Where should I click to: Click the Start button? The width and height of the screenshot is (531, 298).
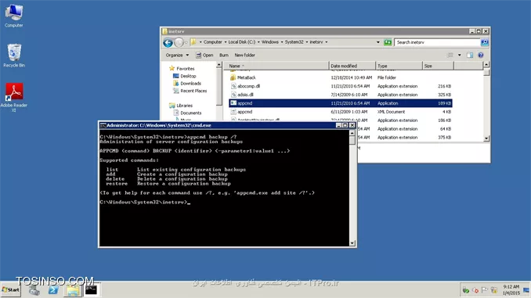(x=11, y=290)
